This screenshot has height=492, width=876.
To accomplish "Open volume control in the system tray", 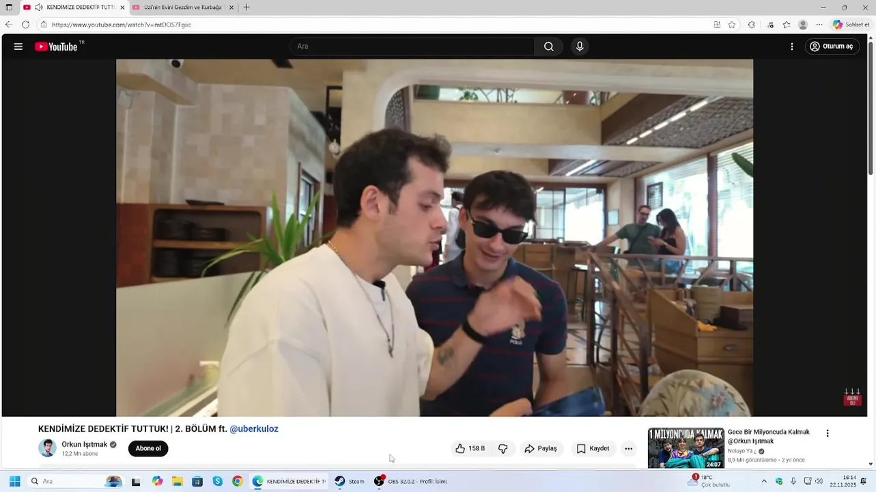I will tap(819, 481).
